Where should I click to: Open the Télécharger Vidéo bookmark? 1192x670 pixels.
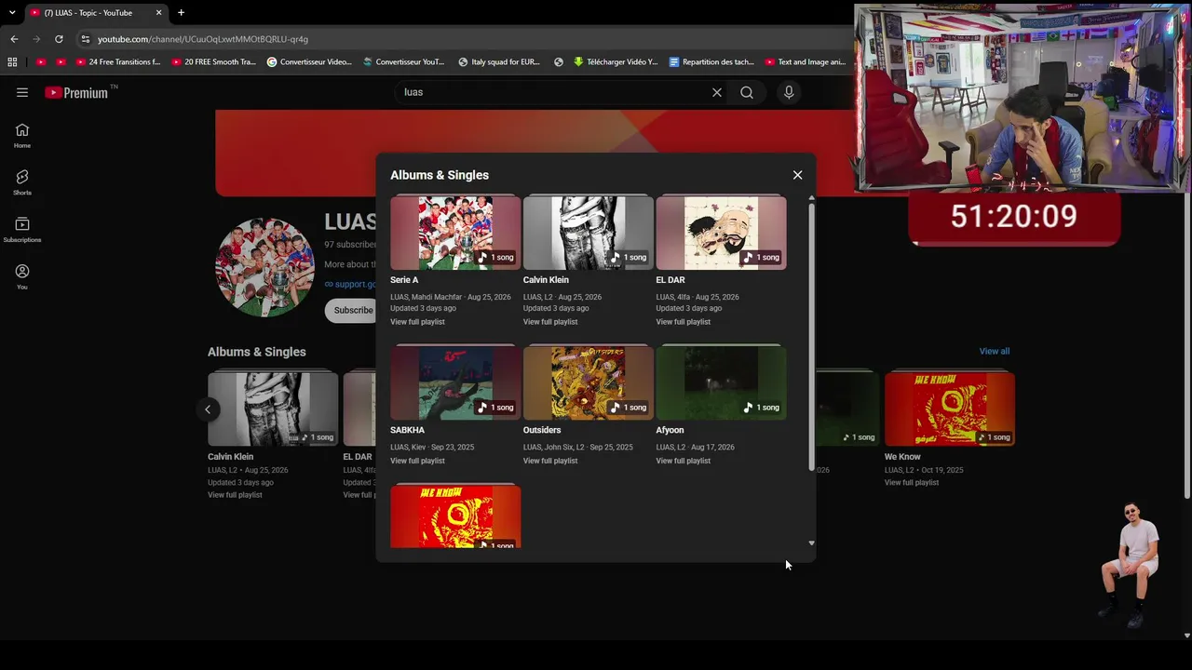click(616, 62)
